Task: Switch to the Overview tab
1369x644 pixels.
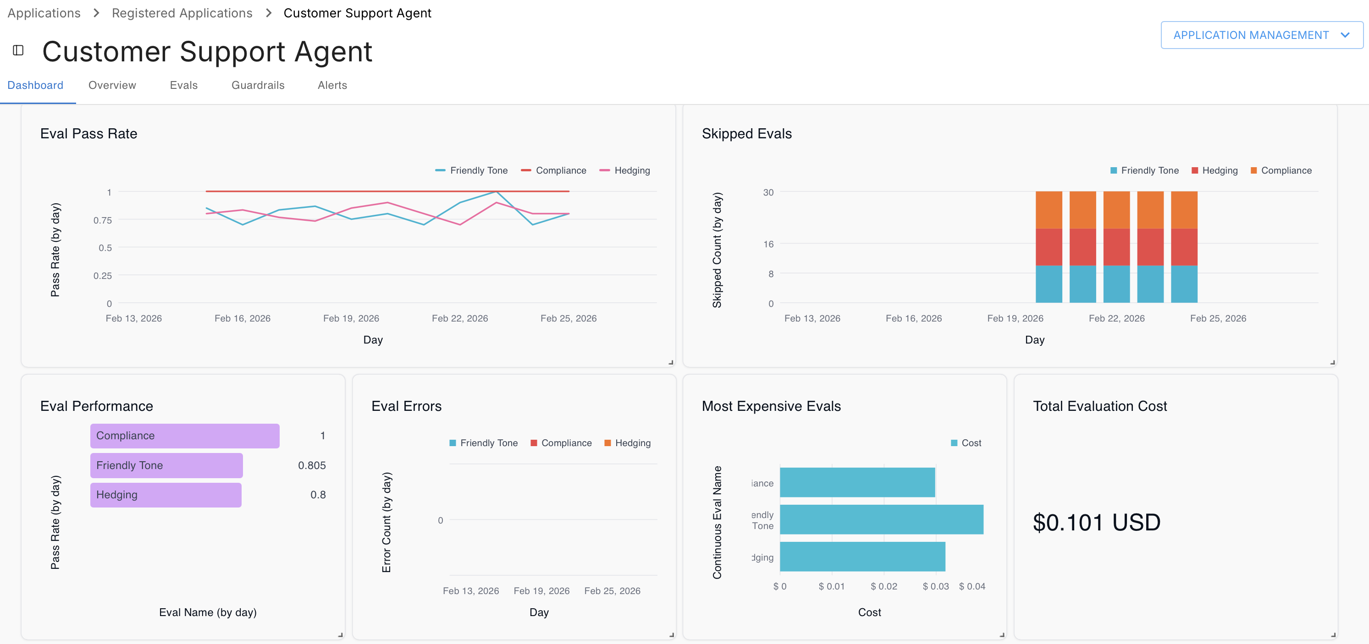Action: point(112,86)
